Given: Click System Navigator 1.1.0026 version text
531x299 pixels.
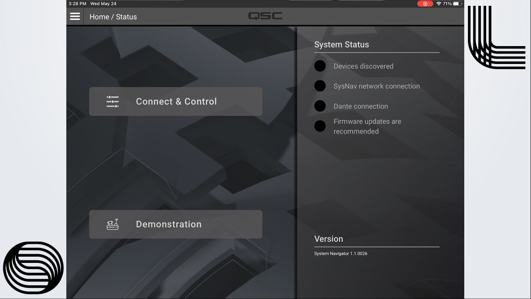Looking at the screenshot, I should pos(341,254).
